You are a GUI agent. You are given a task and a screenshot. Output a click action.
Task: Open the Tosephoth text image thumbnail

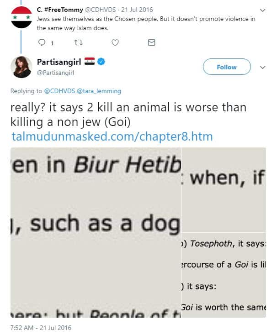pos(224,275)
